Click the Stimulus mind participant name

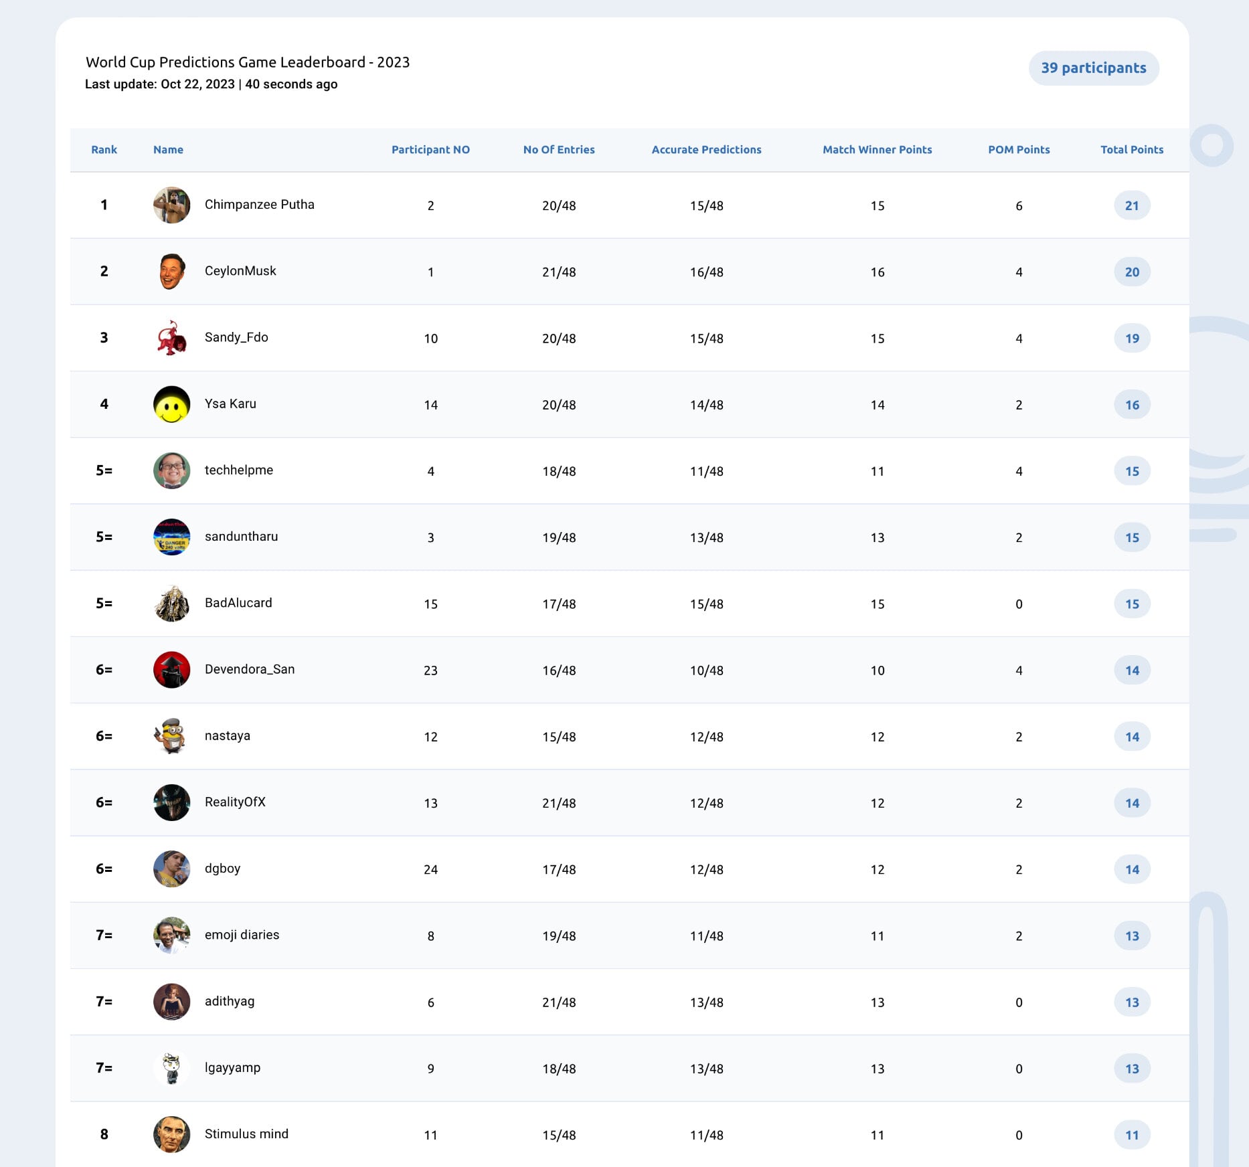pos(246,1134)
